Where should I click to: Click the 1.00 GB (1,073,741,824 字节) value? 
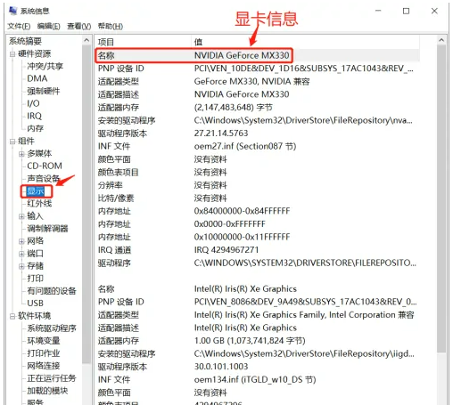point(250,341)
